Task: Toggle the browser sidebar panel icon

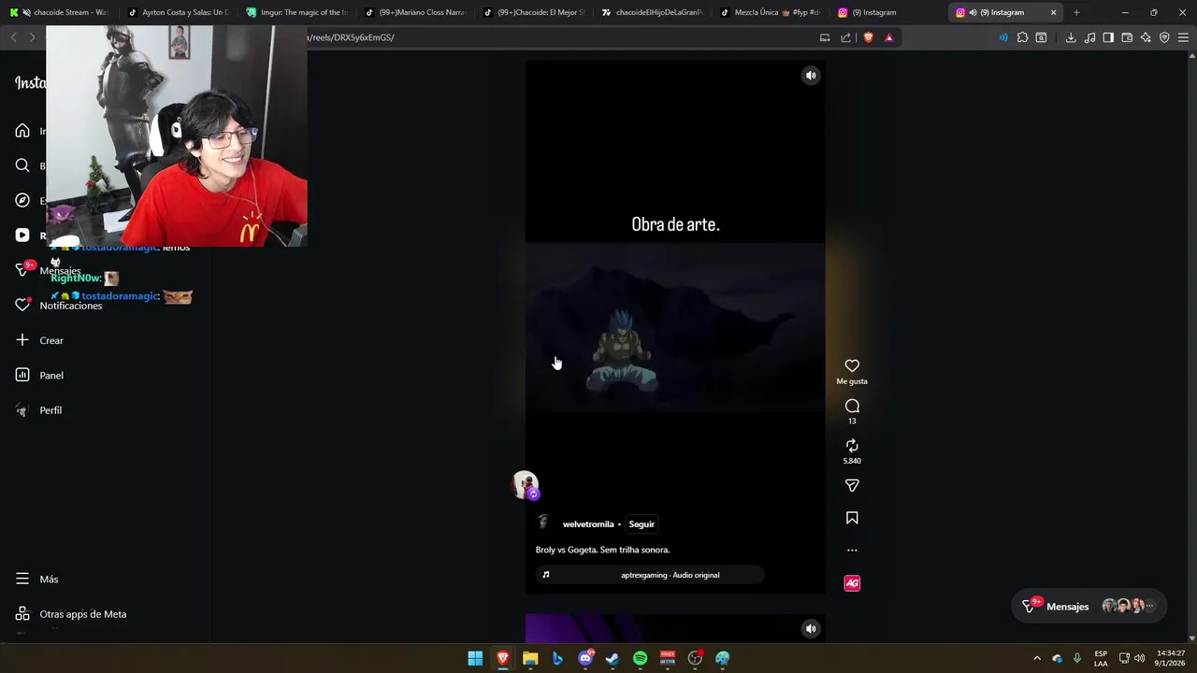Action: click(x=1108, y=37)
